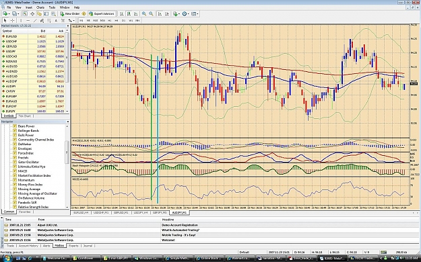Select the crosshair tool
The image size is (421, 262).
coord(12,20)
